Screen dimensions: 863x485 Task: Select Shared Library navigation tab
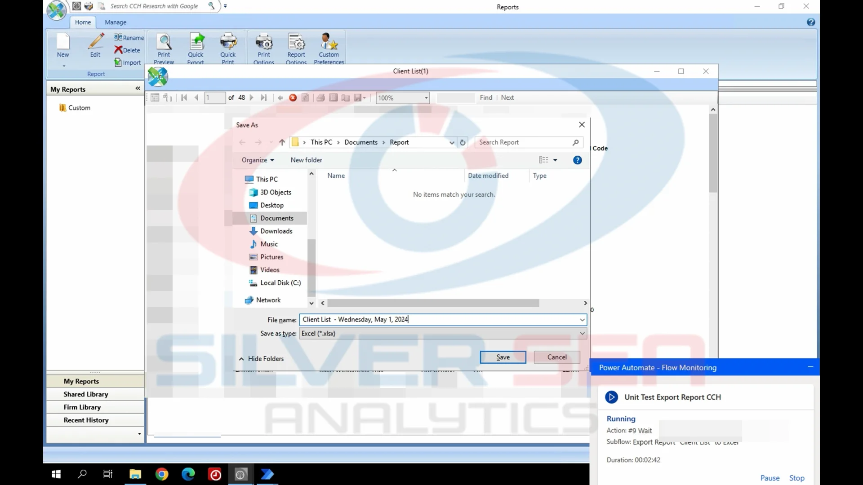(x=95, y=394)
